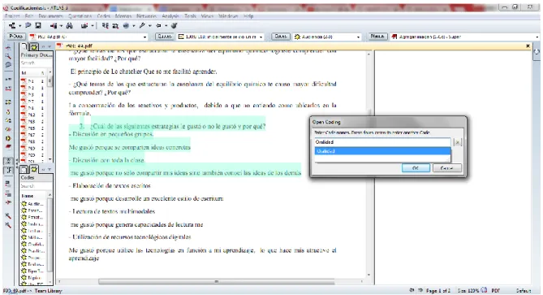Click the back arrow toolbar icon
Screen dimensions: 543x295
[158, 25]
